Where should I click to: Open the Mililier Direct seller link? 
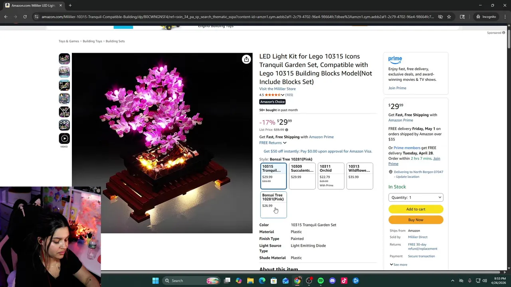pyautogui.click(x=418, y=237)
